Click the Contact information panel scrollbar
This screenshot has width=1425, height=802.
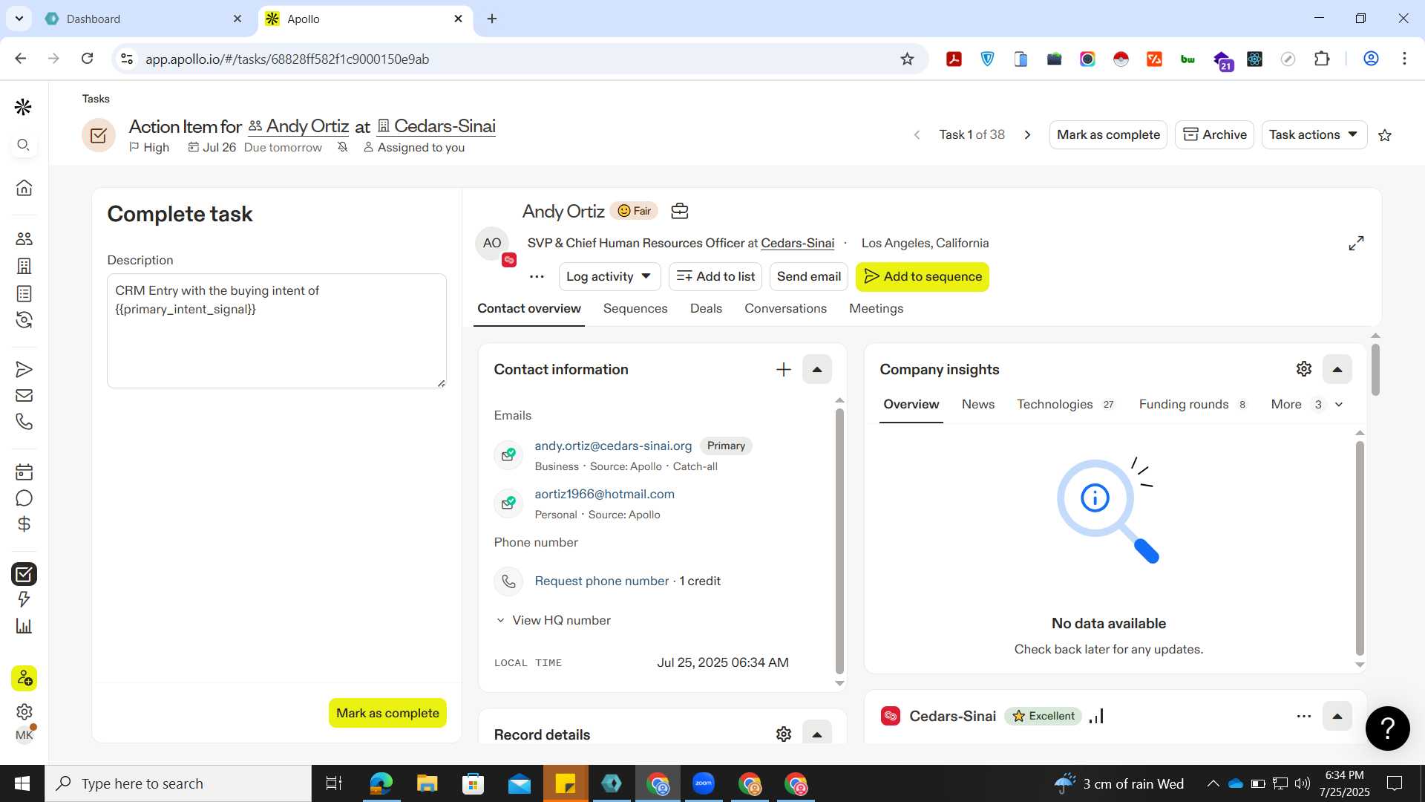pos(839,541)
